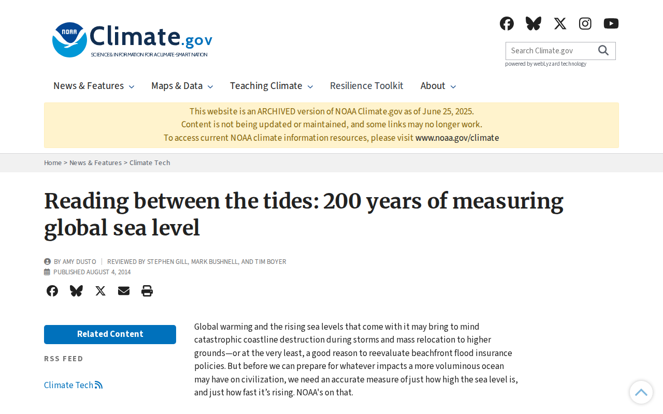Viewport: 663px width, 414px height.
Task: Focus the Search Climate.gov field
Action: click(551, 51)
